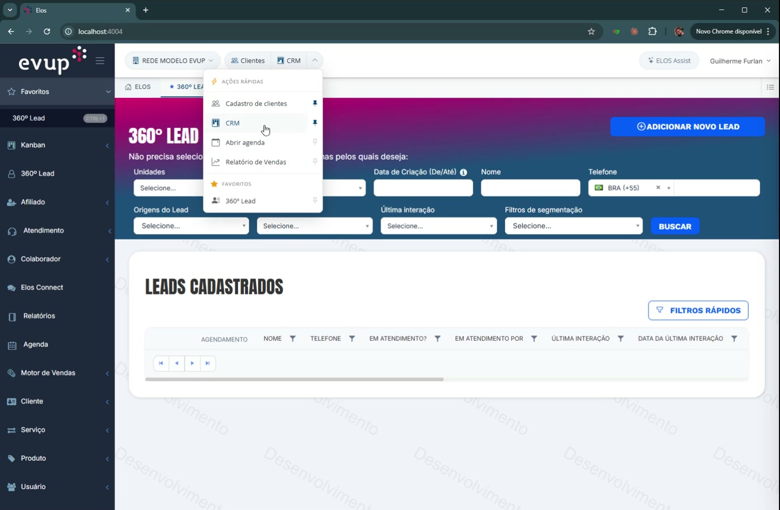Open filter icon on NOME column
The height and width of the screenshot is (510, 780).
[292, 338]
